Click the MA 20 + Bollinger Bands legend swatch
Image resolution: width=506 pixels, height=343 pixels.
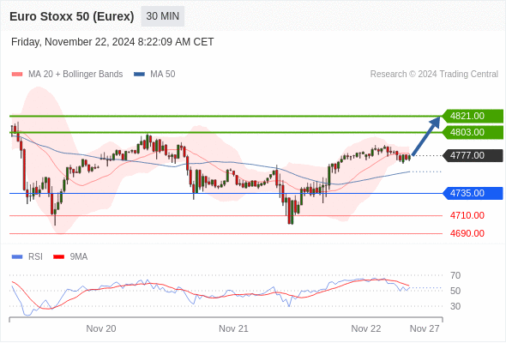point(17,75)
